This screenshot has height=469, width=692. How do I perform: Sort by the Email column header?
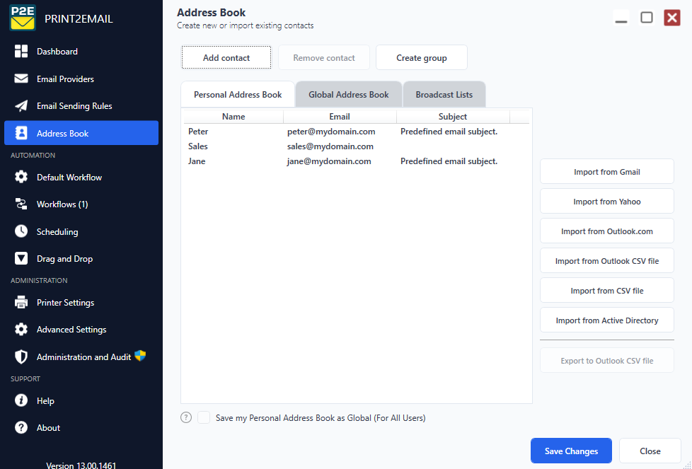[340, 117]
